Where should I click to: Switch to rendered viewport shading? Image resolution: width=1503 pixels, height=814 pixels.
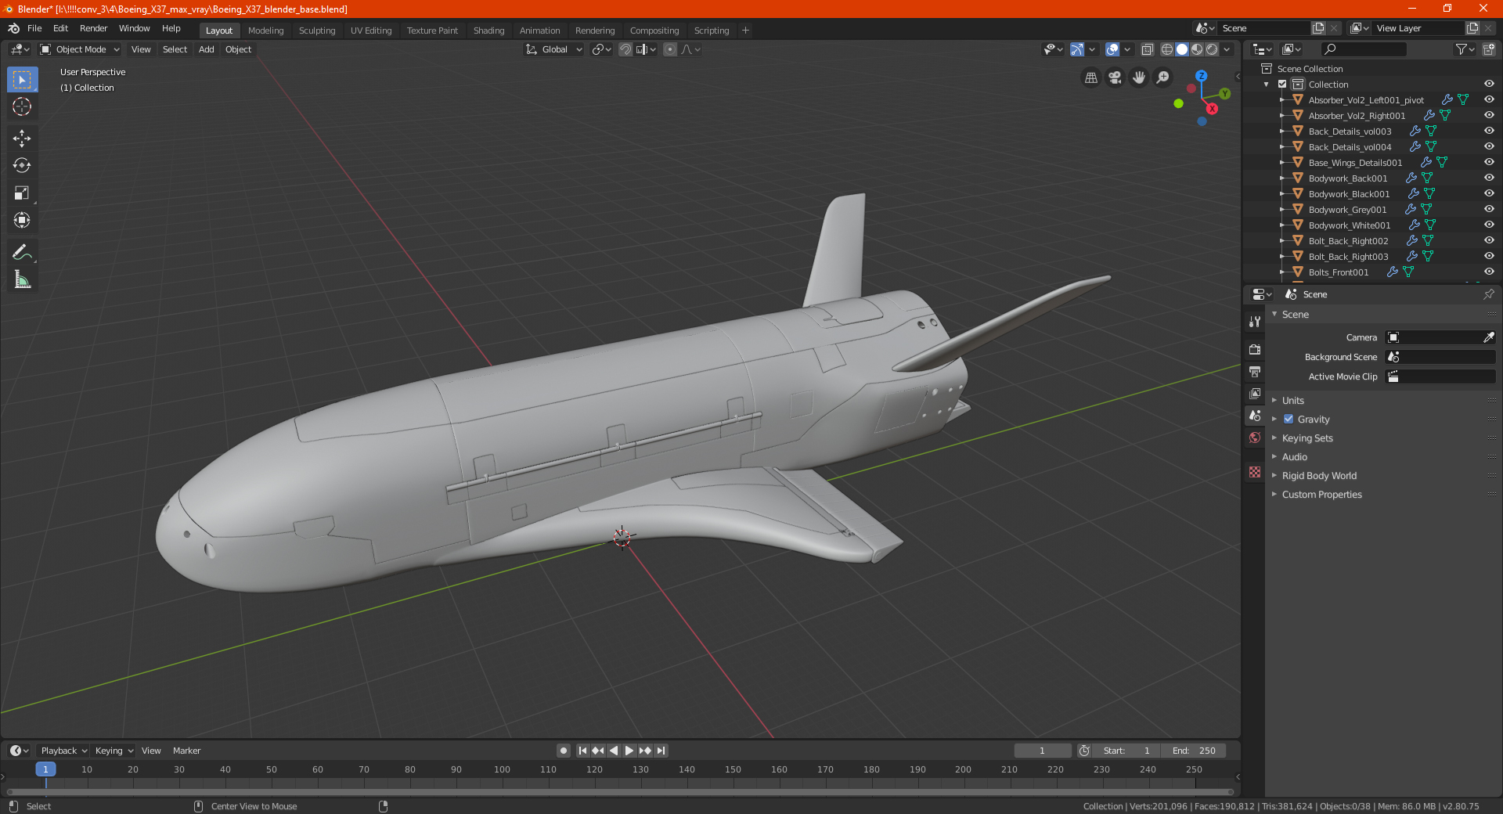(x=1212, y=49)
